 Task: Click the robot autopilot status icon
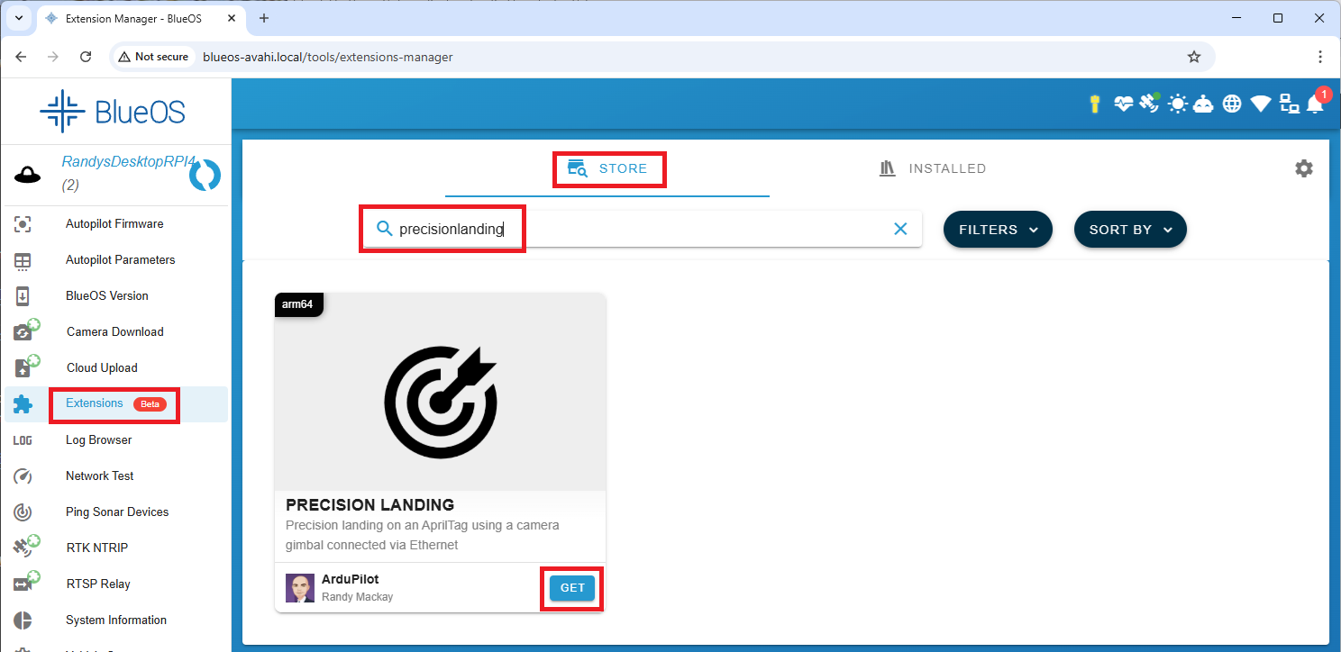tap(1203, 104)
